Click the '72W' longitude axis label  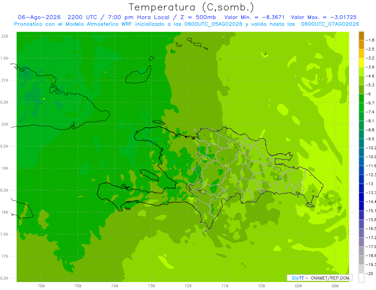point(188,286)
